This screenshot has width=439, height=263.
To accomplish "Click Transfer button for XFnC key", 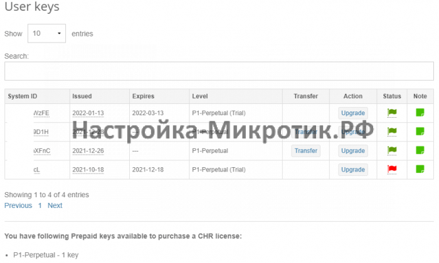I will [306, 151].
